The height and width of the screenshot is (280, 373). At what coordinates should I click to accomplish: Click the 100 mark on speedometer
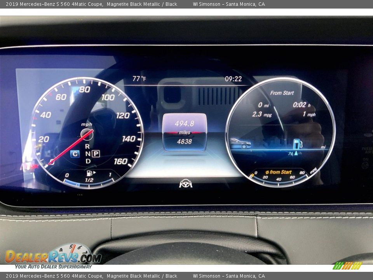point(108,97)
